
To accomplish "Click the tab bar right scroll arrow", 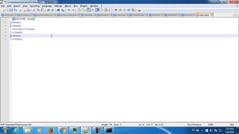I will [237, 15].
